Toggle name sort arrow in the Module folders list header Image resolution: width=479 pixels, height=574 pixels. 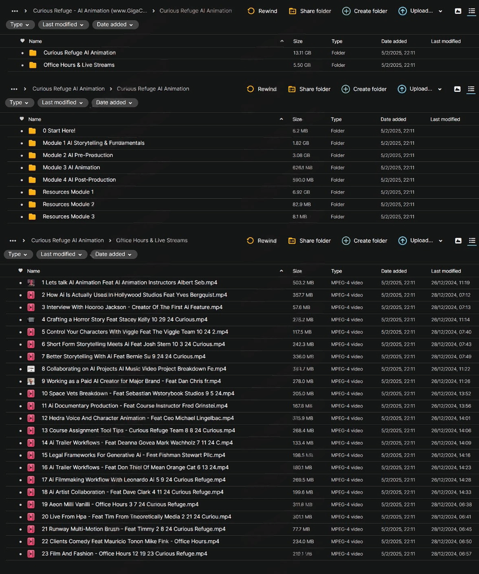(281, 119)
